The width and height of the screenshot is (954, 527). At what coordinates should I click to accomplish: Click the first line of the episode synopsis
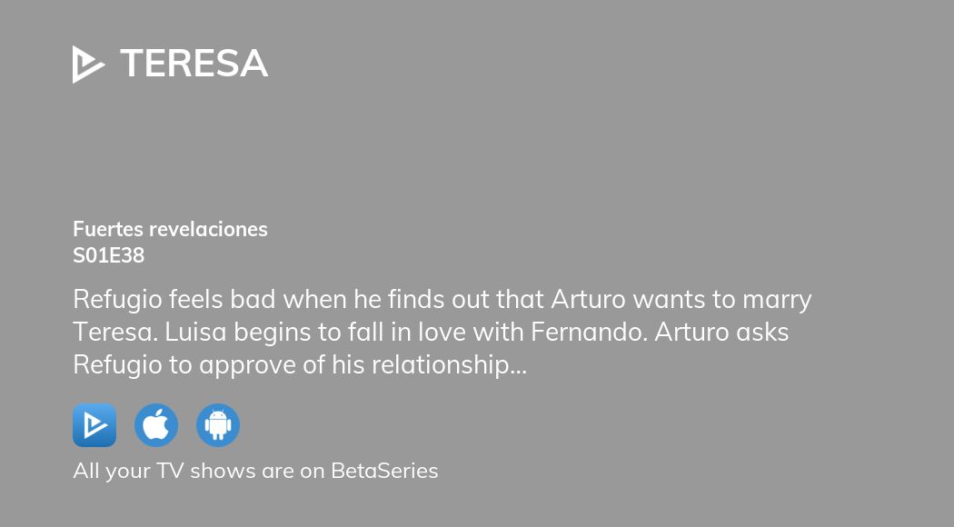[x=442, y=299]
